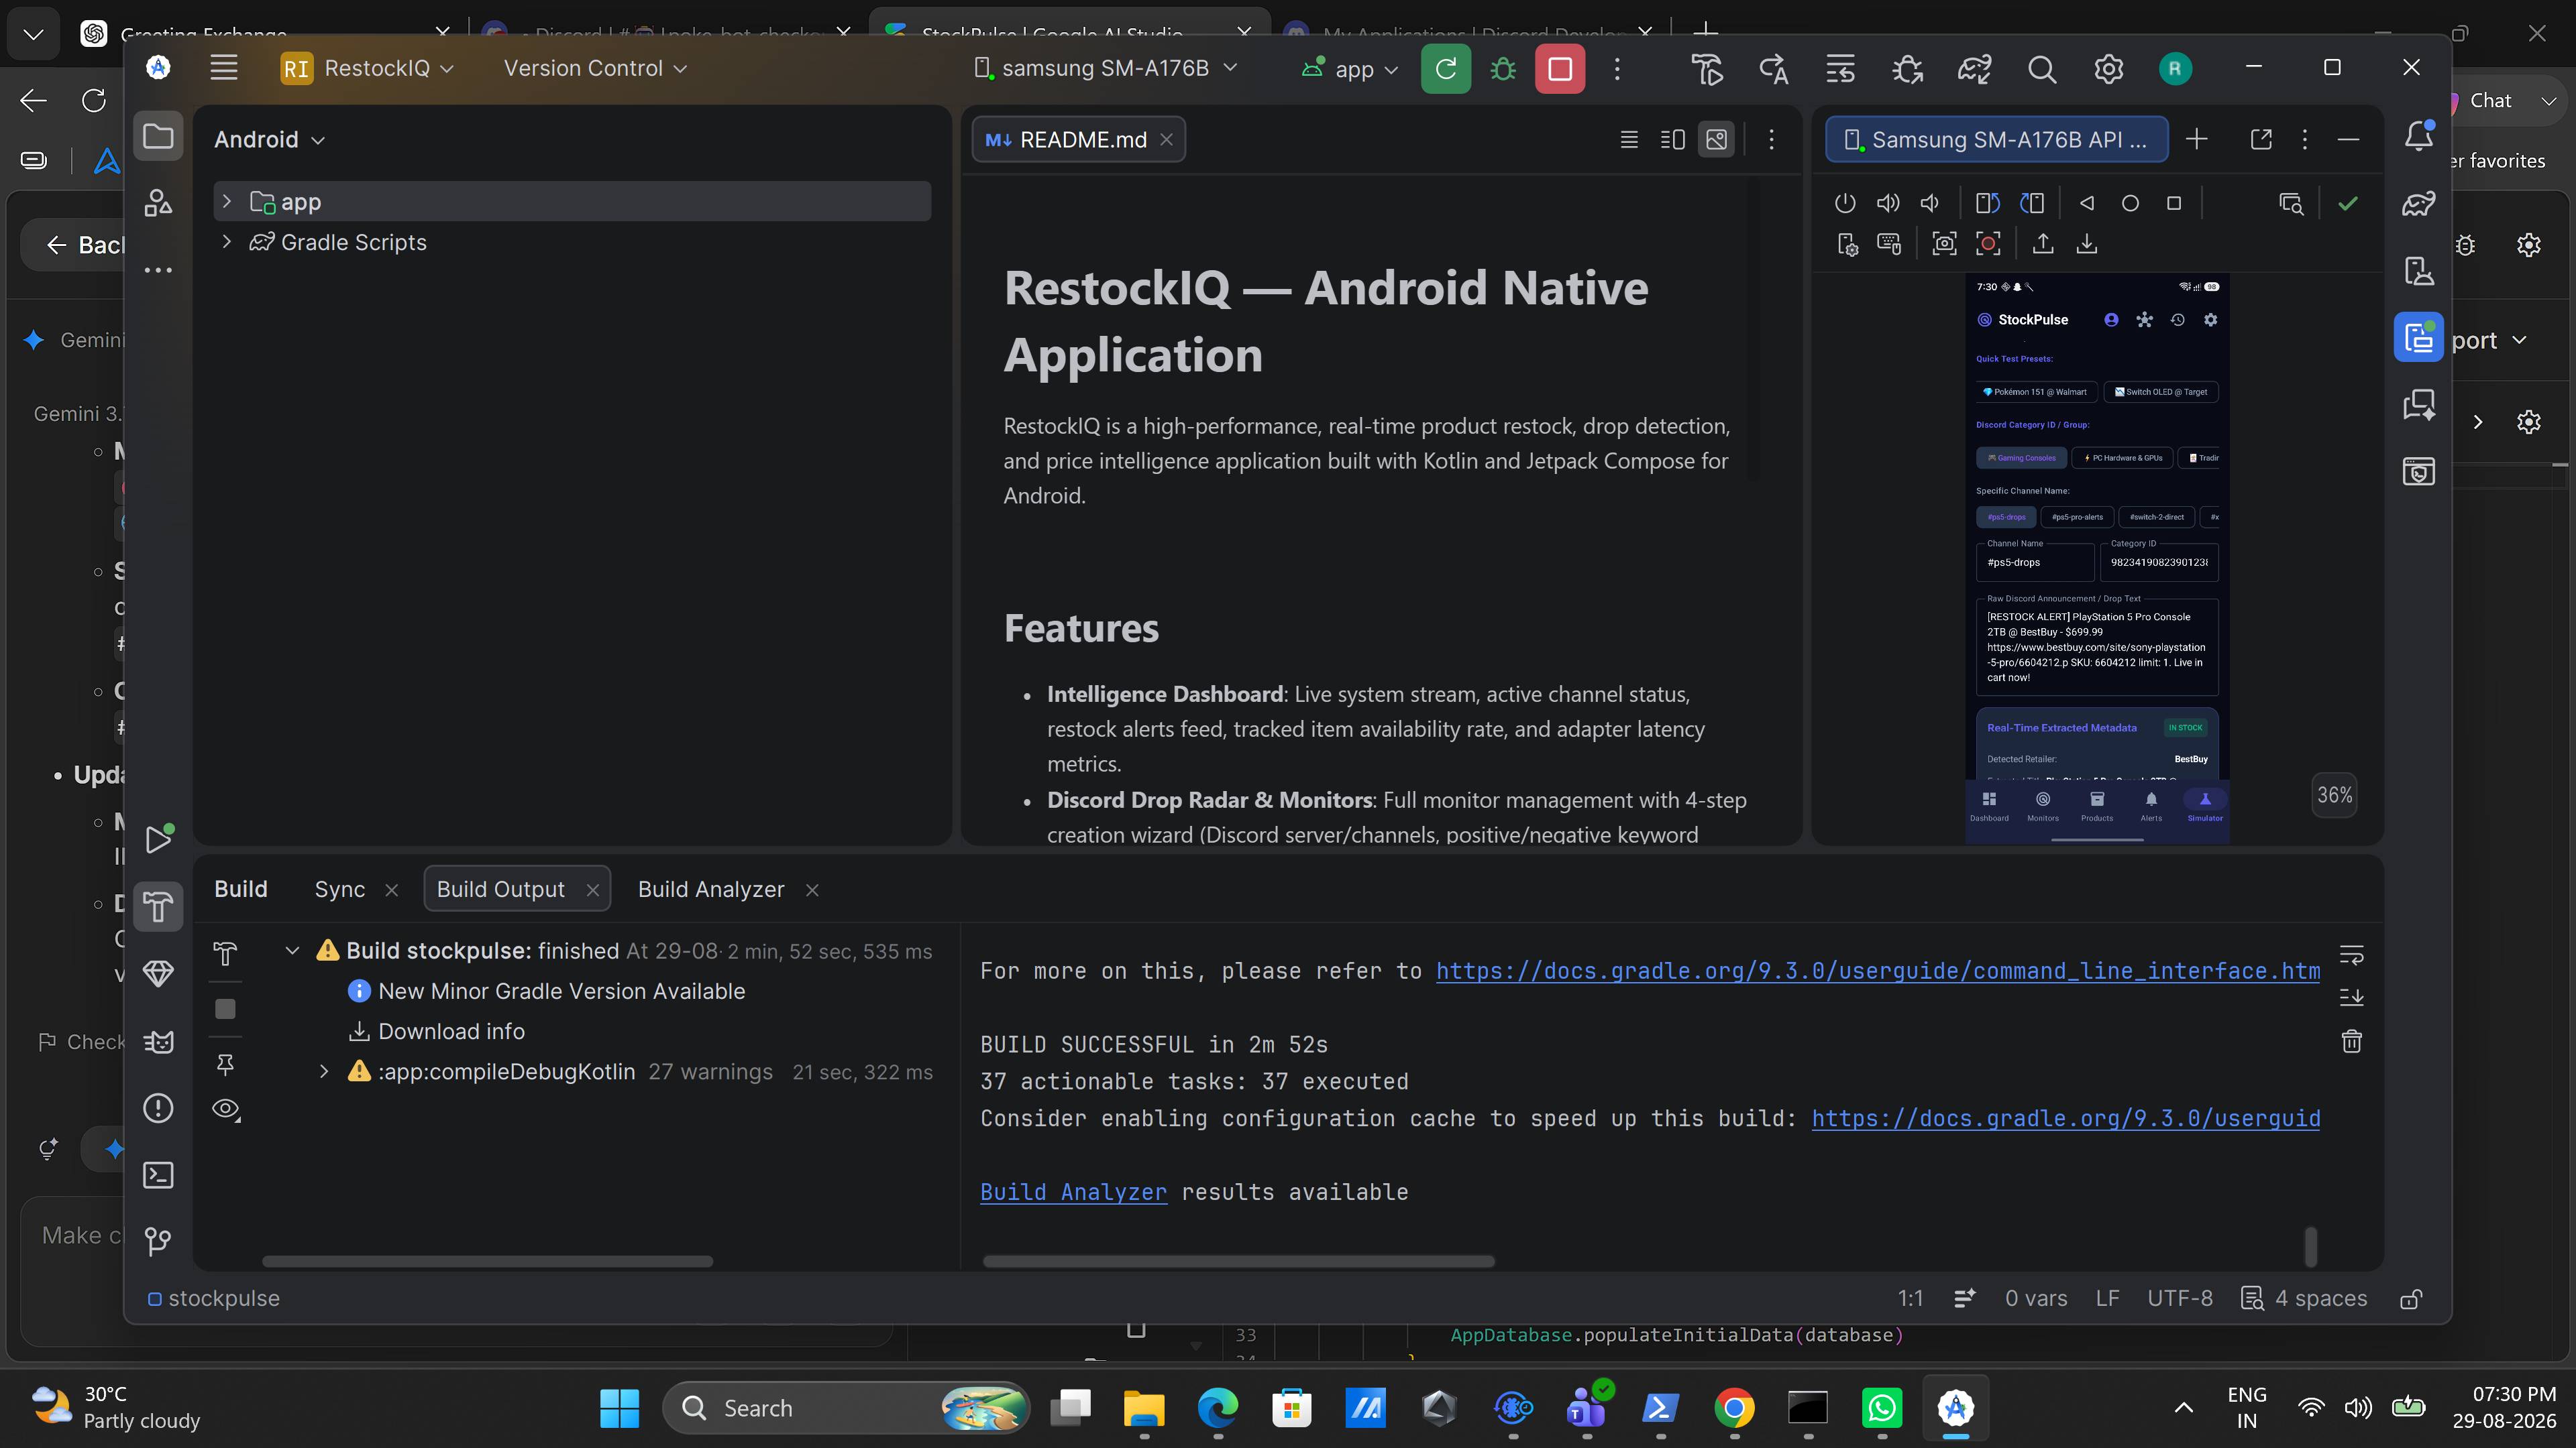
Task: Click Download info in build tree
Action: tap(451, 1031)
